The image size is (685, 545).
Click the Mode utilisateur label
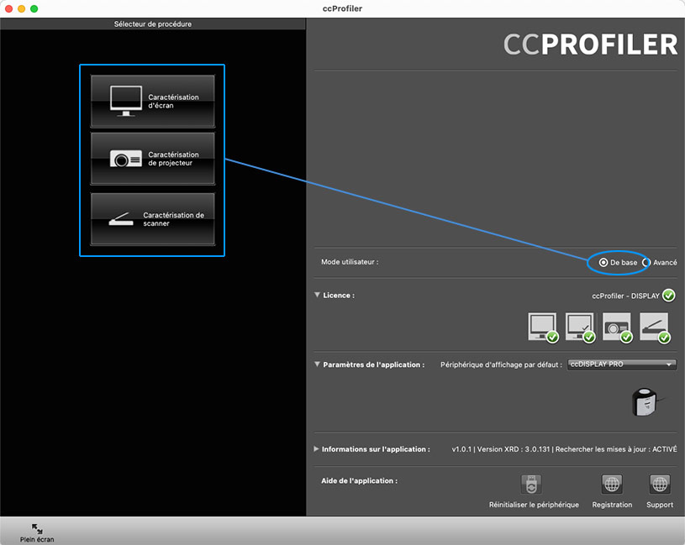pyautogui.click(x=350, y=262)
